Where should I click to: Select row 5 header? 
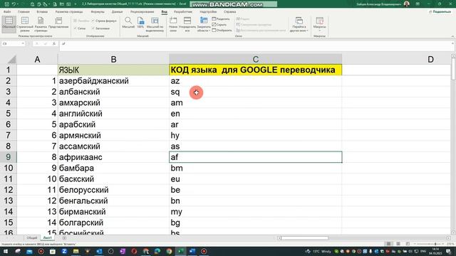click(x=8, y=114)
